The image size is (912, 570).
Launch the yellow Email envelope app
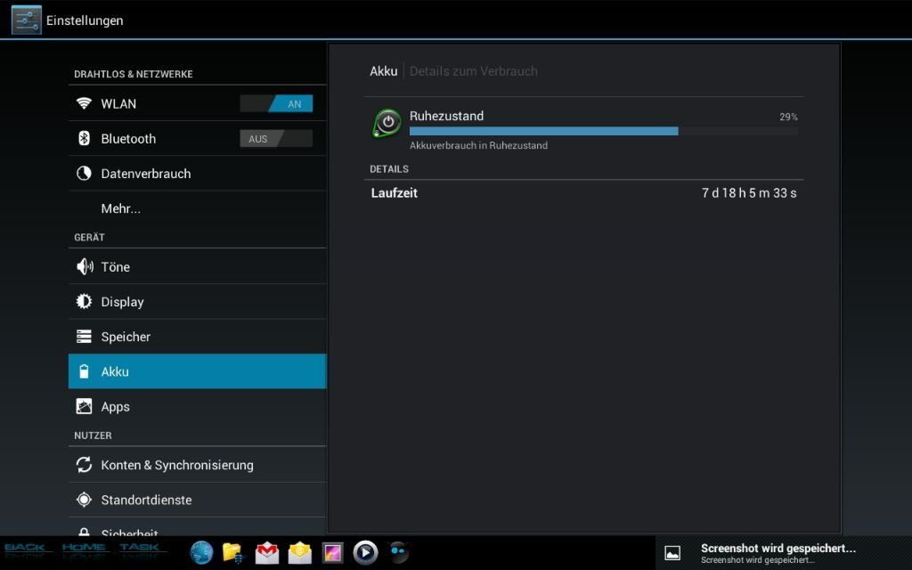(299, 552)
